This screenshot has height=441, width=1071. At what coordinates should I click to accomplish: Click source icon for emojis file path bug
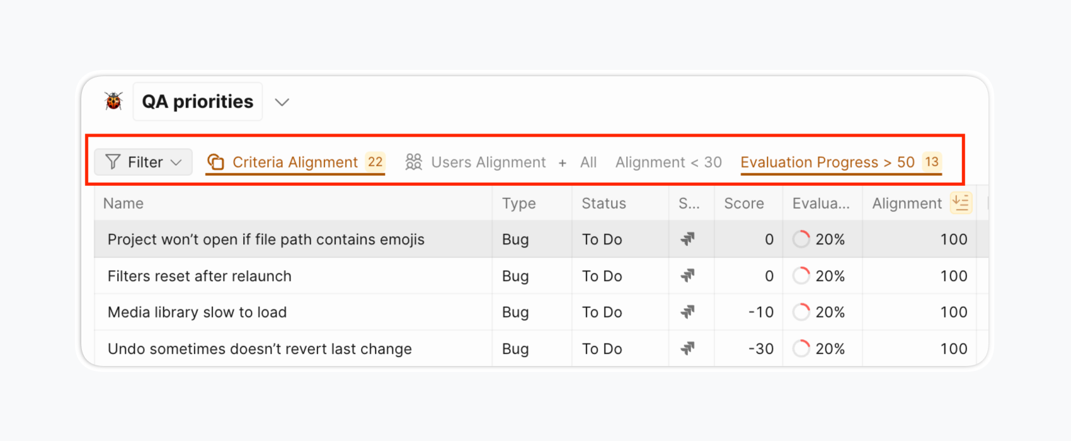coord(687,239)
